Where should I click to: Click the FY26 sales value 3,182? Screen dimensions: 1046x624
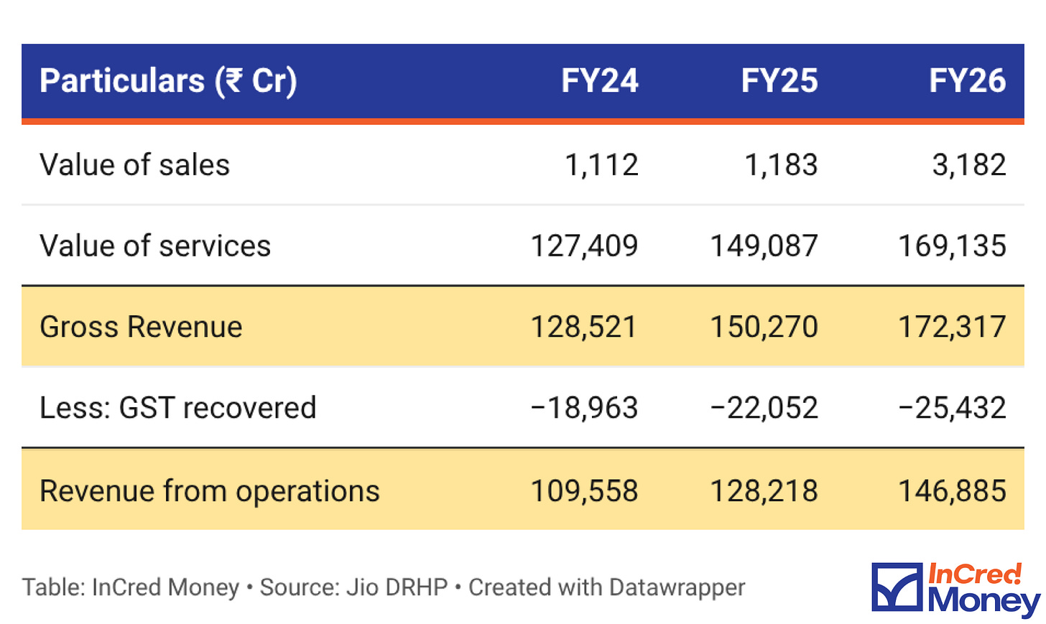pos(969,165)
